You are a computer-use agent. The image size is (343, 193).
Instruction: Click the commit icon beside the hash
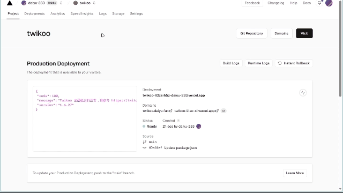coord(144,148)
